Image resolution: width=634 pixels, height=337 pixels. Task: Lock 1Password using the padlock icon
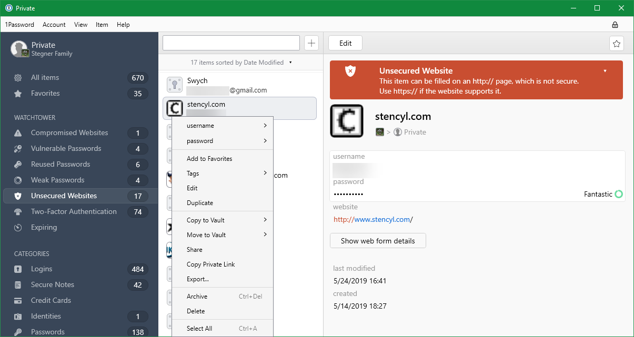615,24
